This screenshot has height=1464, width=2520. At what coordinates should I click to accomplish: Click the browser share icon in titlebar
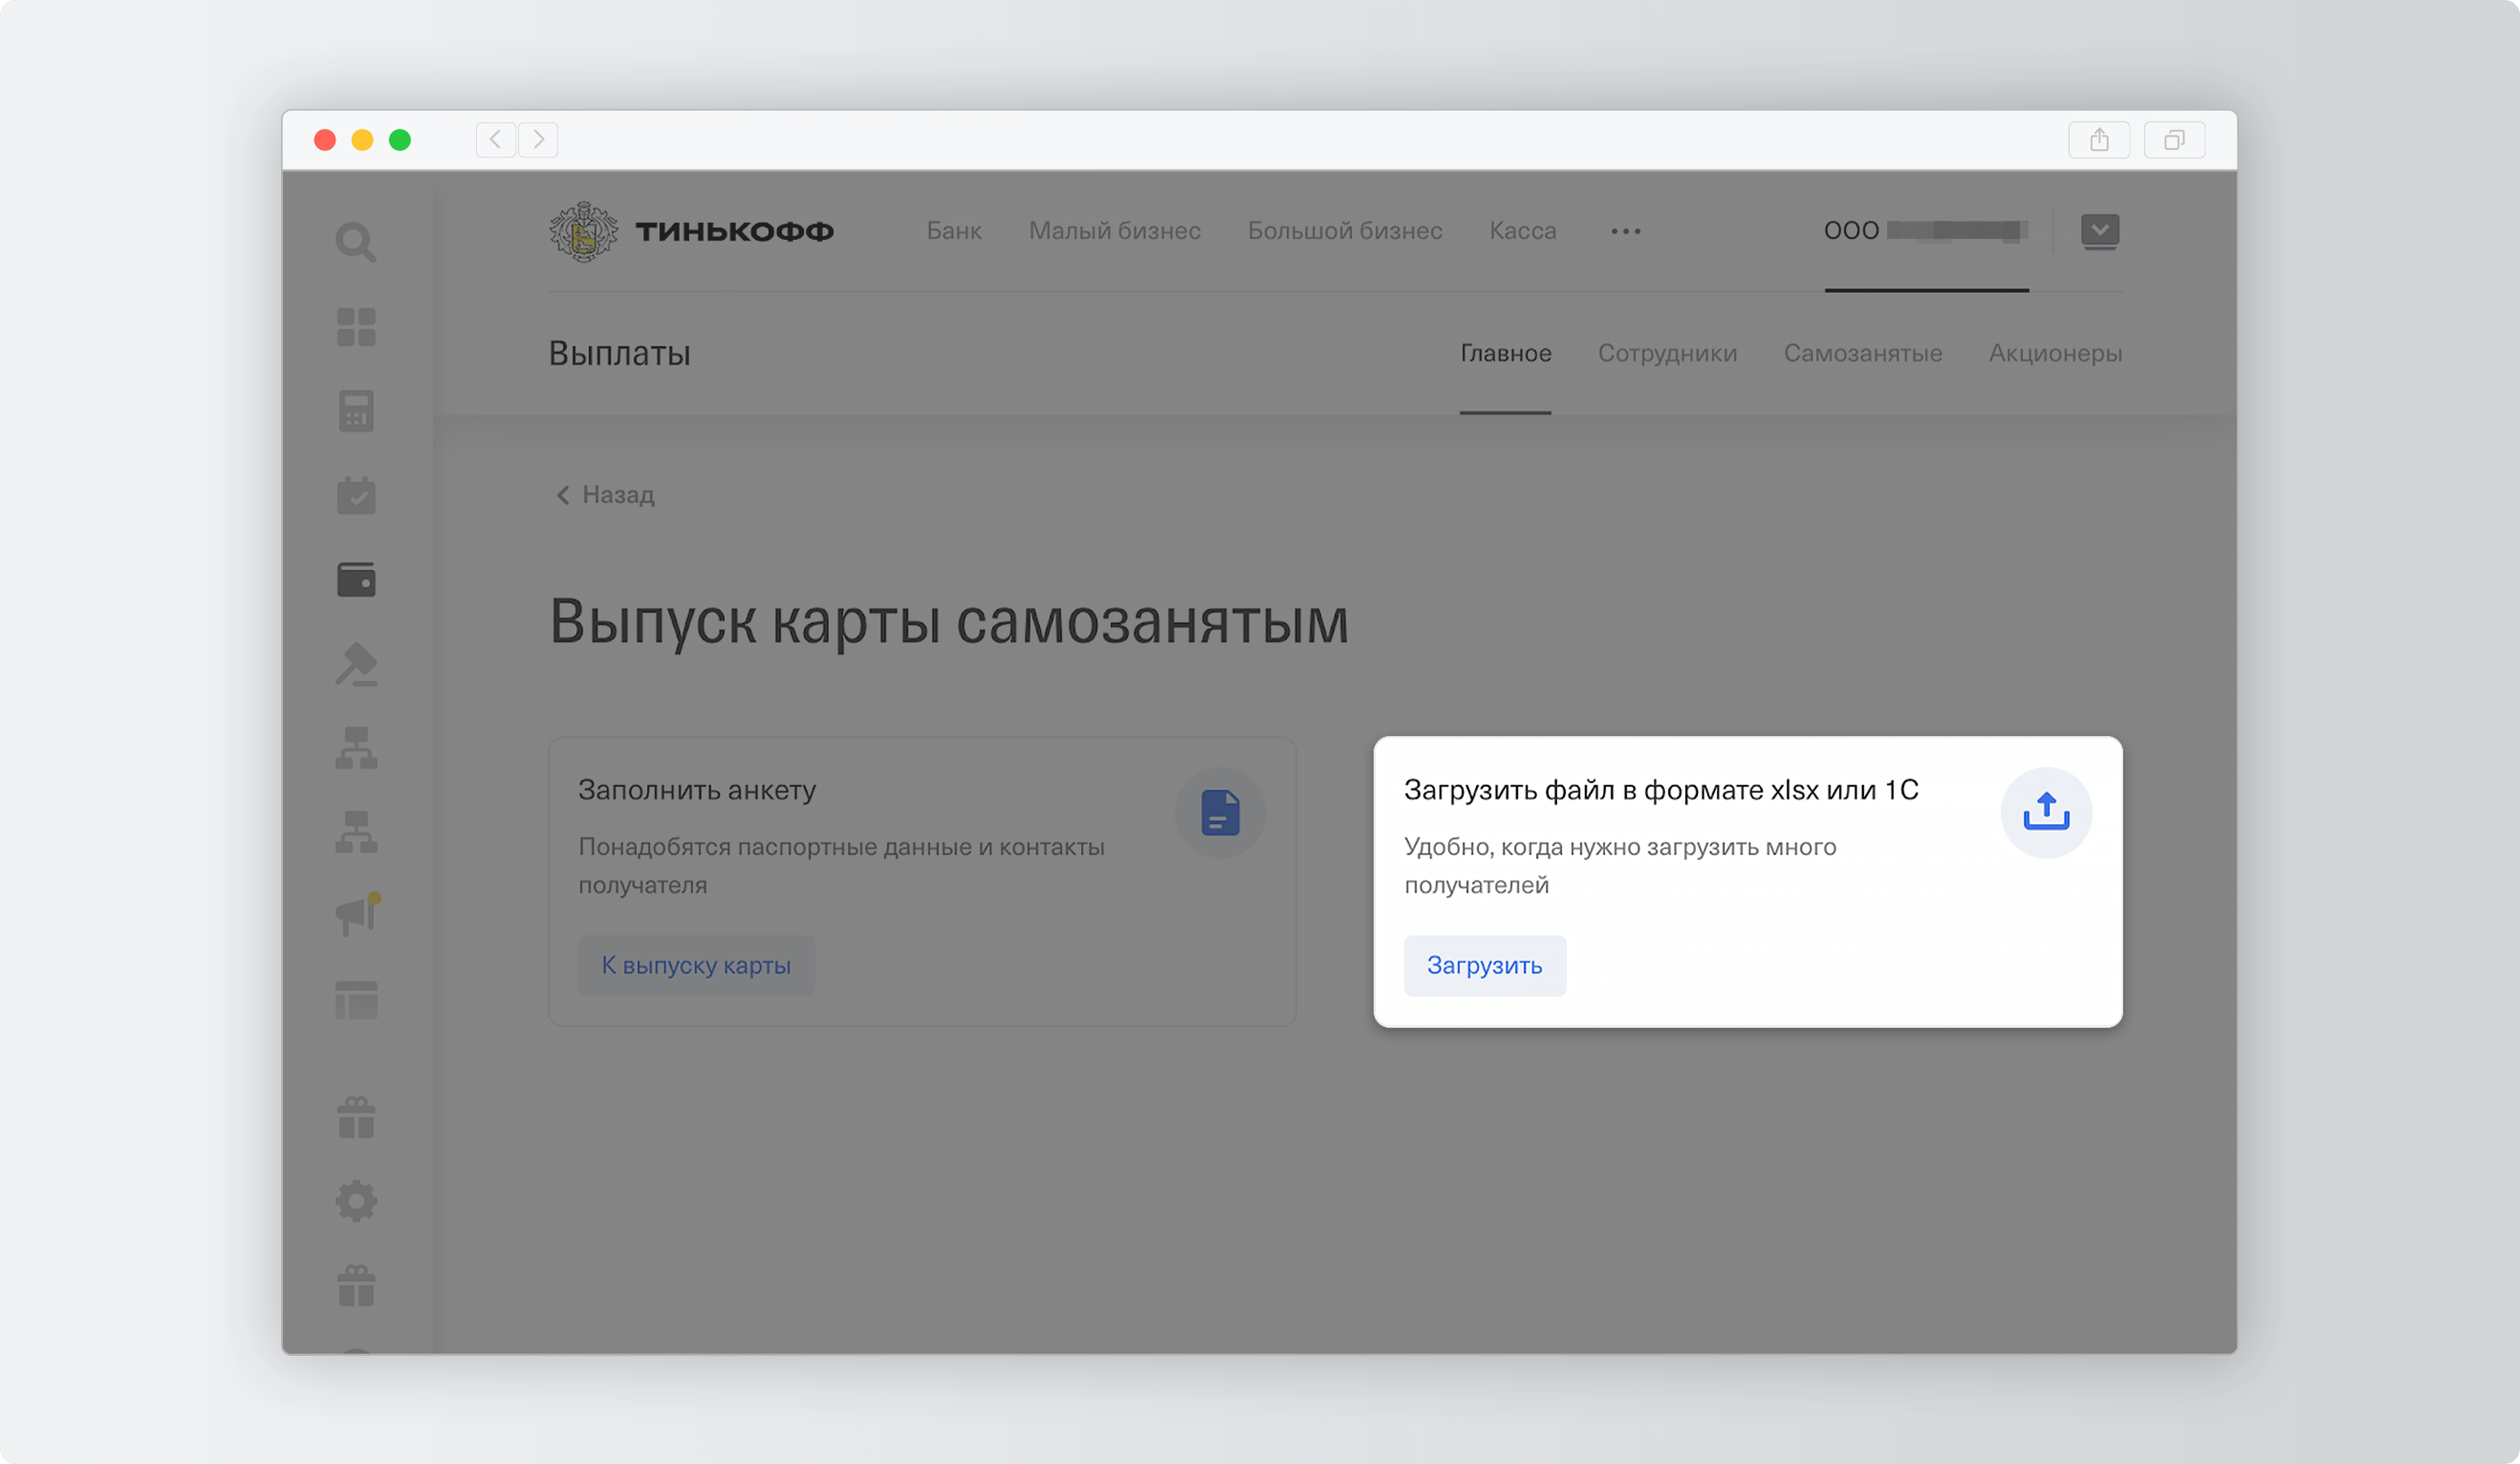coord(2098,140)
